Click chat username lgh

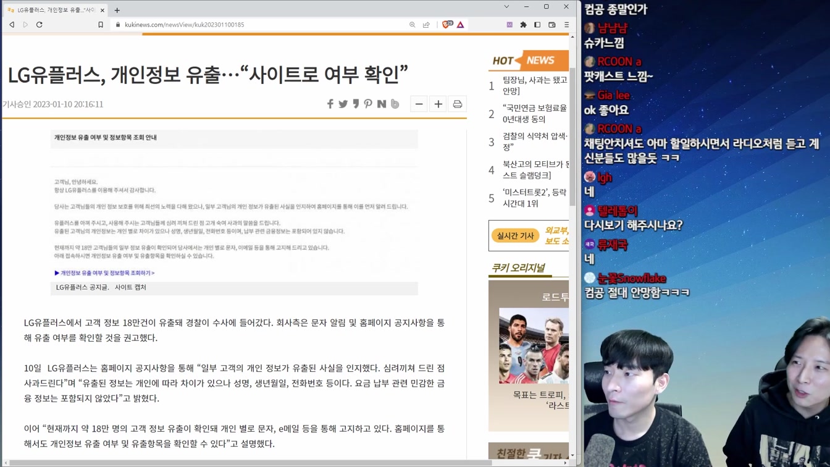pos(605,177)
